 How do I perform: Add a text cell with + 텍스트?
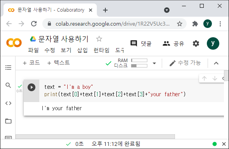(x=59, y=63)
